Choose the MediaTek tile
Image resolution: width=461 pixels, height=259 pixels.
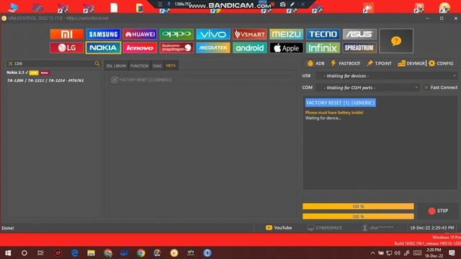213,48
